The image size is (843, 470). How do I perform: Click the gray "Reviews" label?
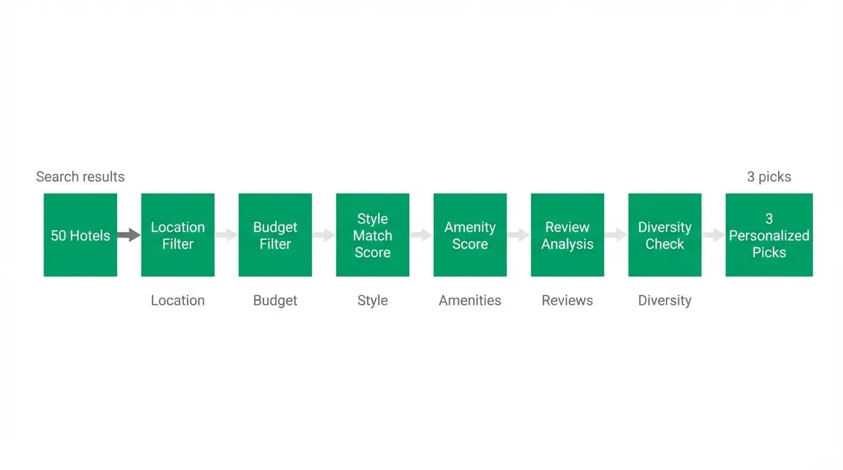tap(567, 300)
